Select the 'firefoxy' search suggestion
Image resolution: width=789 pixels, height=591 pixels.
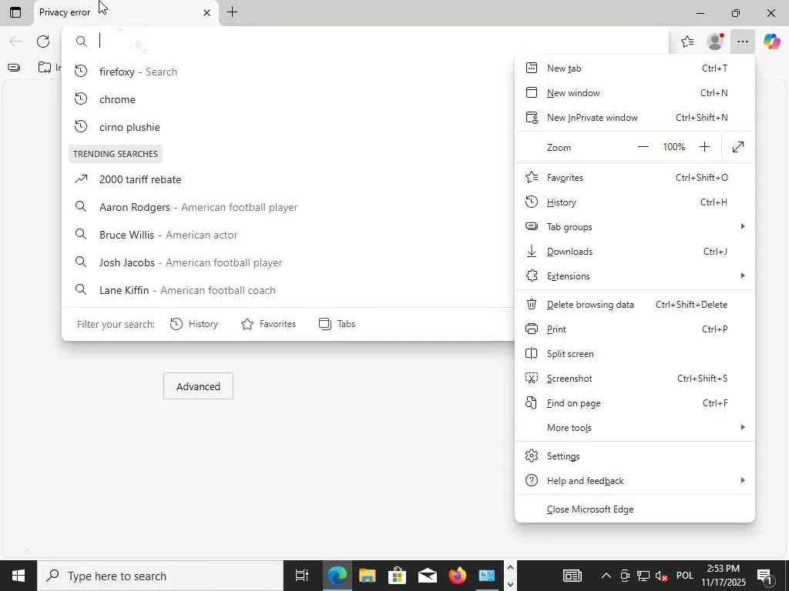pos(290,72)
